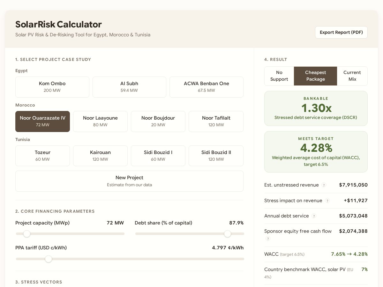Viewport: 383px width, 287px height.
Task: Select the Cheapest Package result tab
Action: 315,76
